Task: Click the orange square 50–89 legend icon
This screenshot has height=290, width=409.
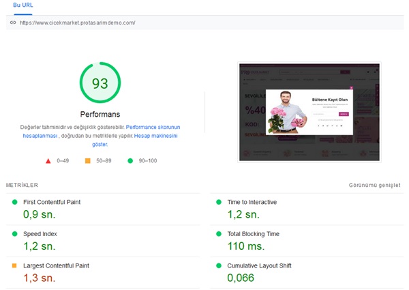Action: [88, 161]
